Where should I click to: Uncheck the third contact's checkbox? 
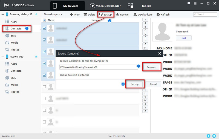44,52
